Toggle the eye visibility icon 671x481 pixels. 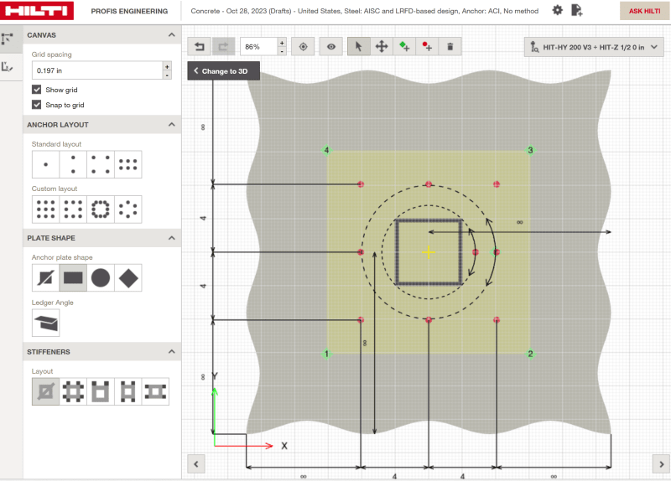[331, 47]
